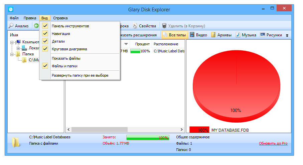
Task: Click the Properties hand icon
Action: [x=135, y=26]
